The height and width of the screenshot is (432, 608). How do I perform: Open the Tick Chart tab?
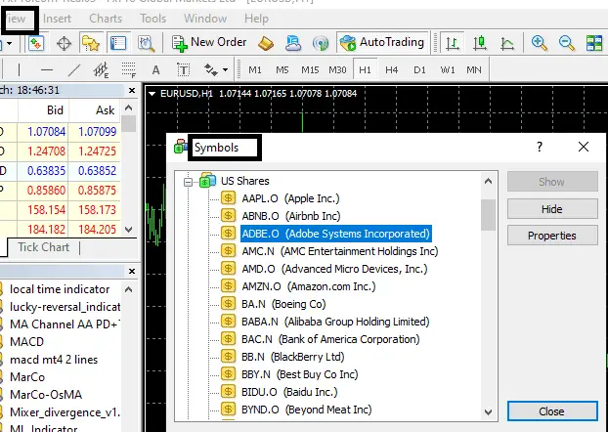[x=43, y=247]
